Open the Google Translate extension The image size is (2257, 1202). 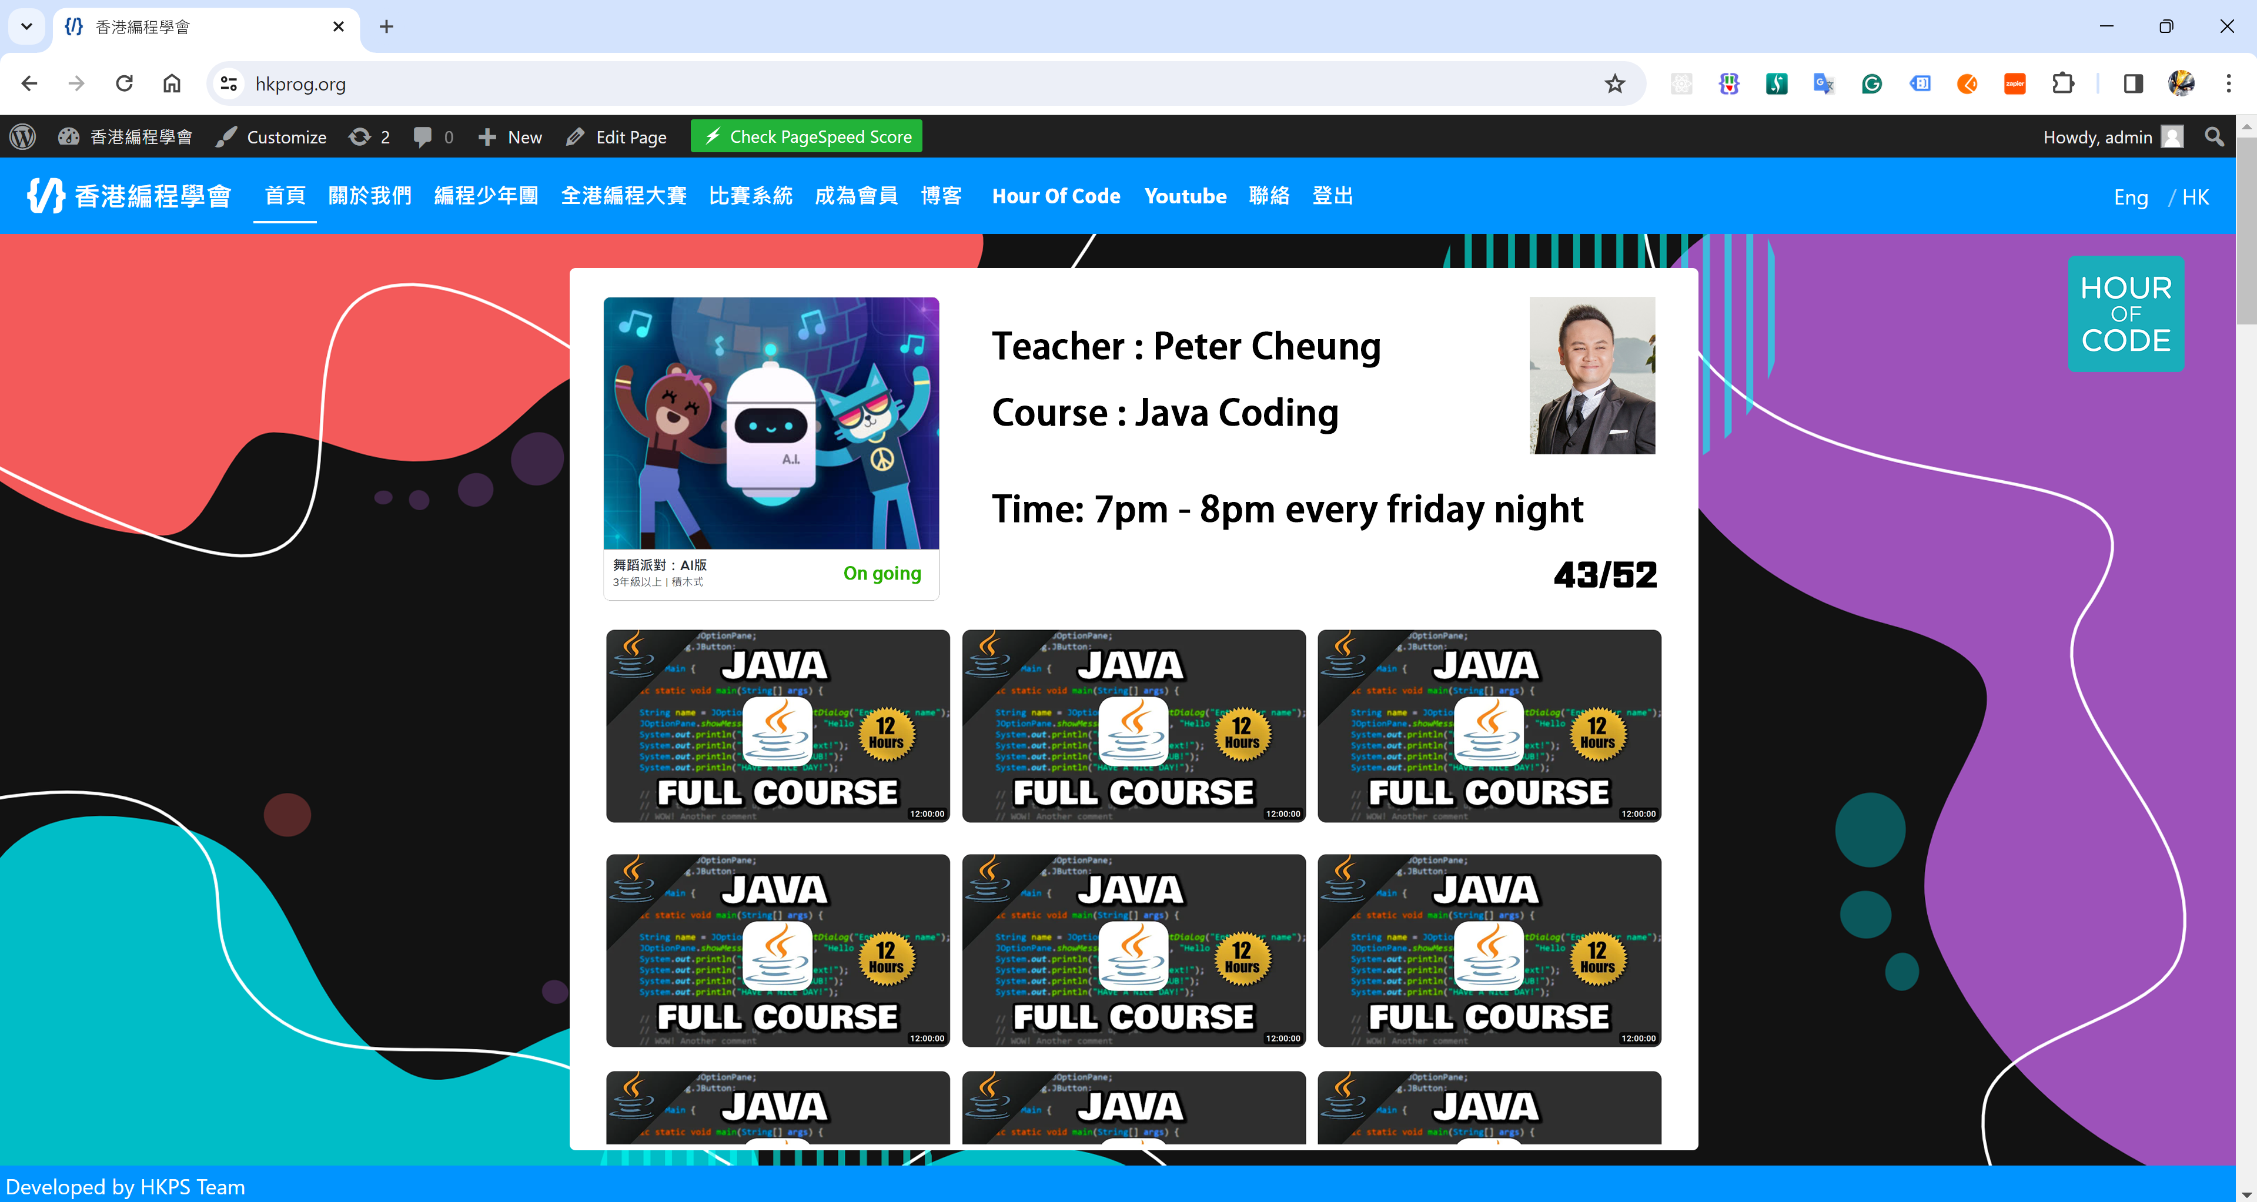tap(1823, 83)
